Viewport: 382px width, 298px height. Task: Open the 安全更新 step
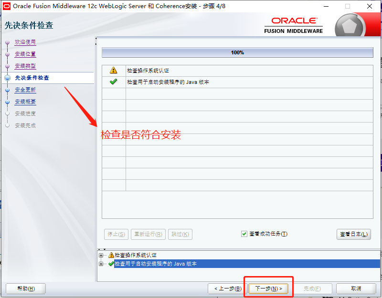25,90
